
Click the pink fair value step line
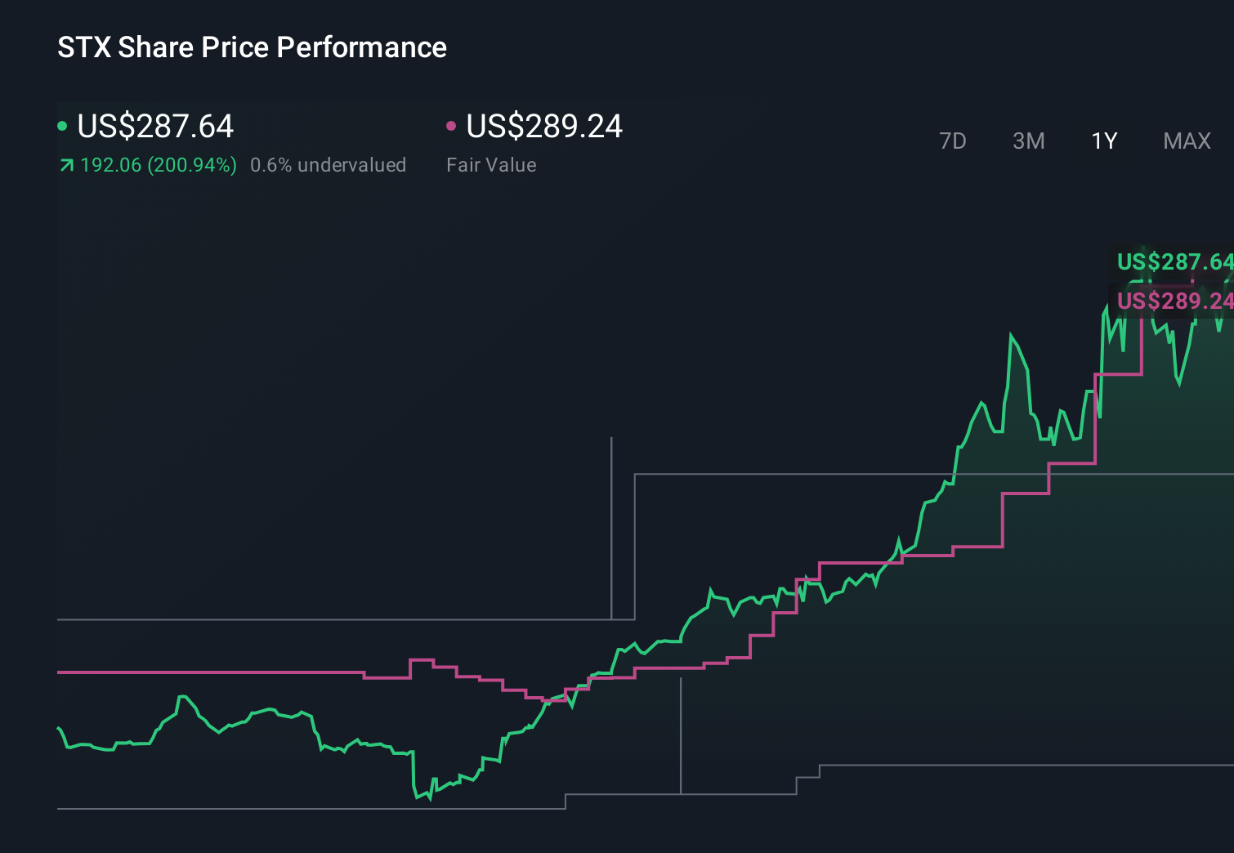click(204, 672)
